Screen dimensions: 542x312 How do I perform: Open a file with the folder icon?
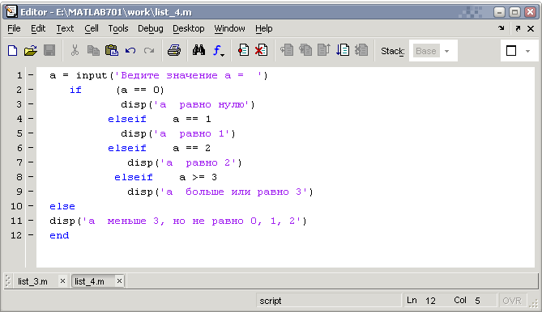(31, 51)
